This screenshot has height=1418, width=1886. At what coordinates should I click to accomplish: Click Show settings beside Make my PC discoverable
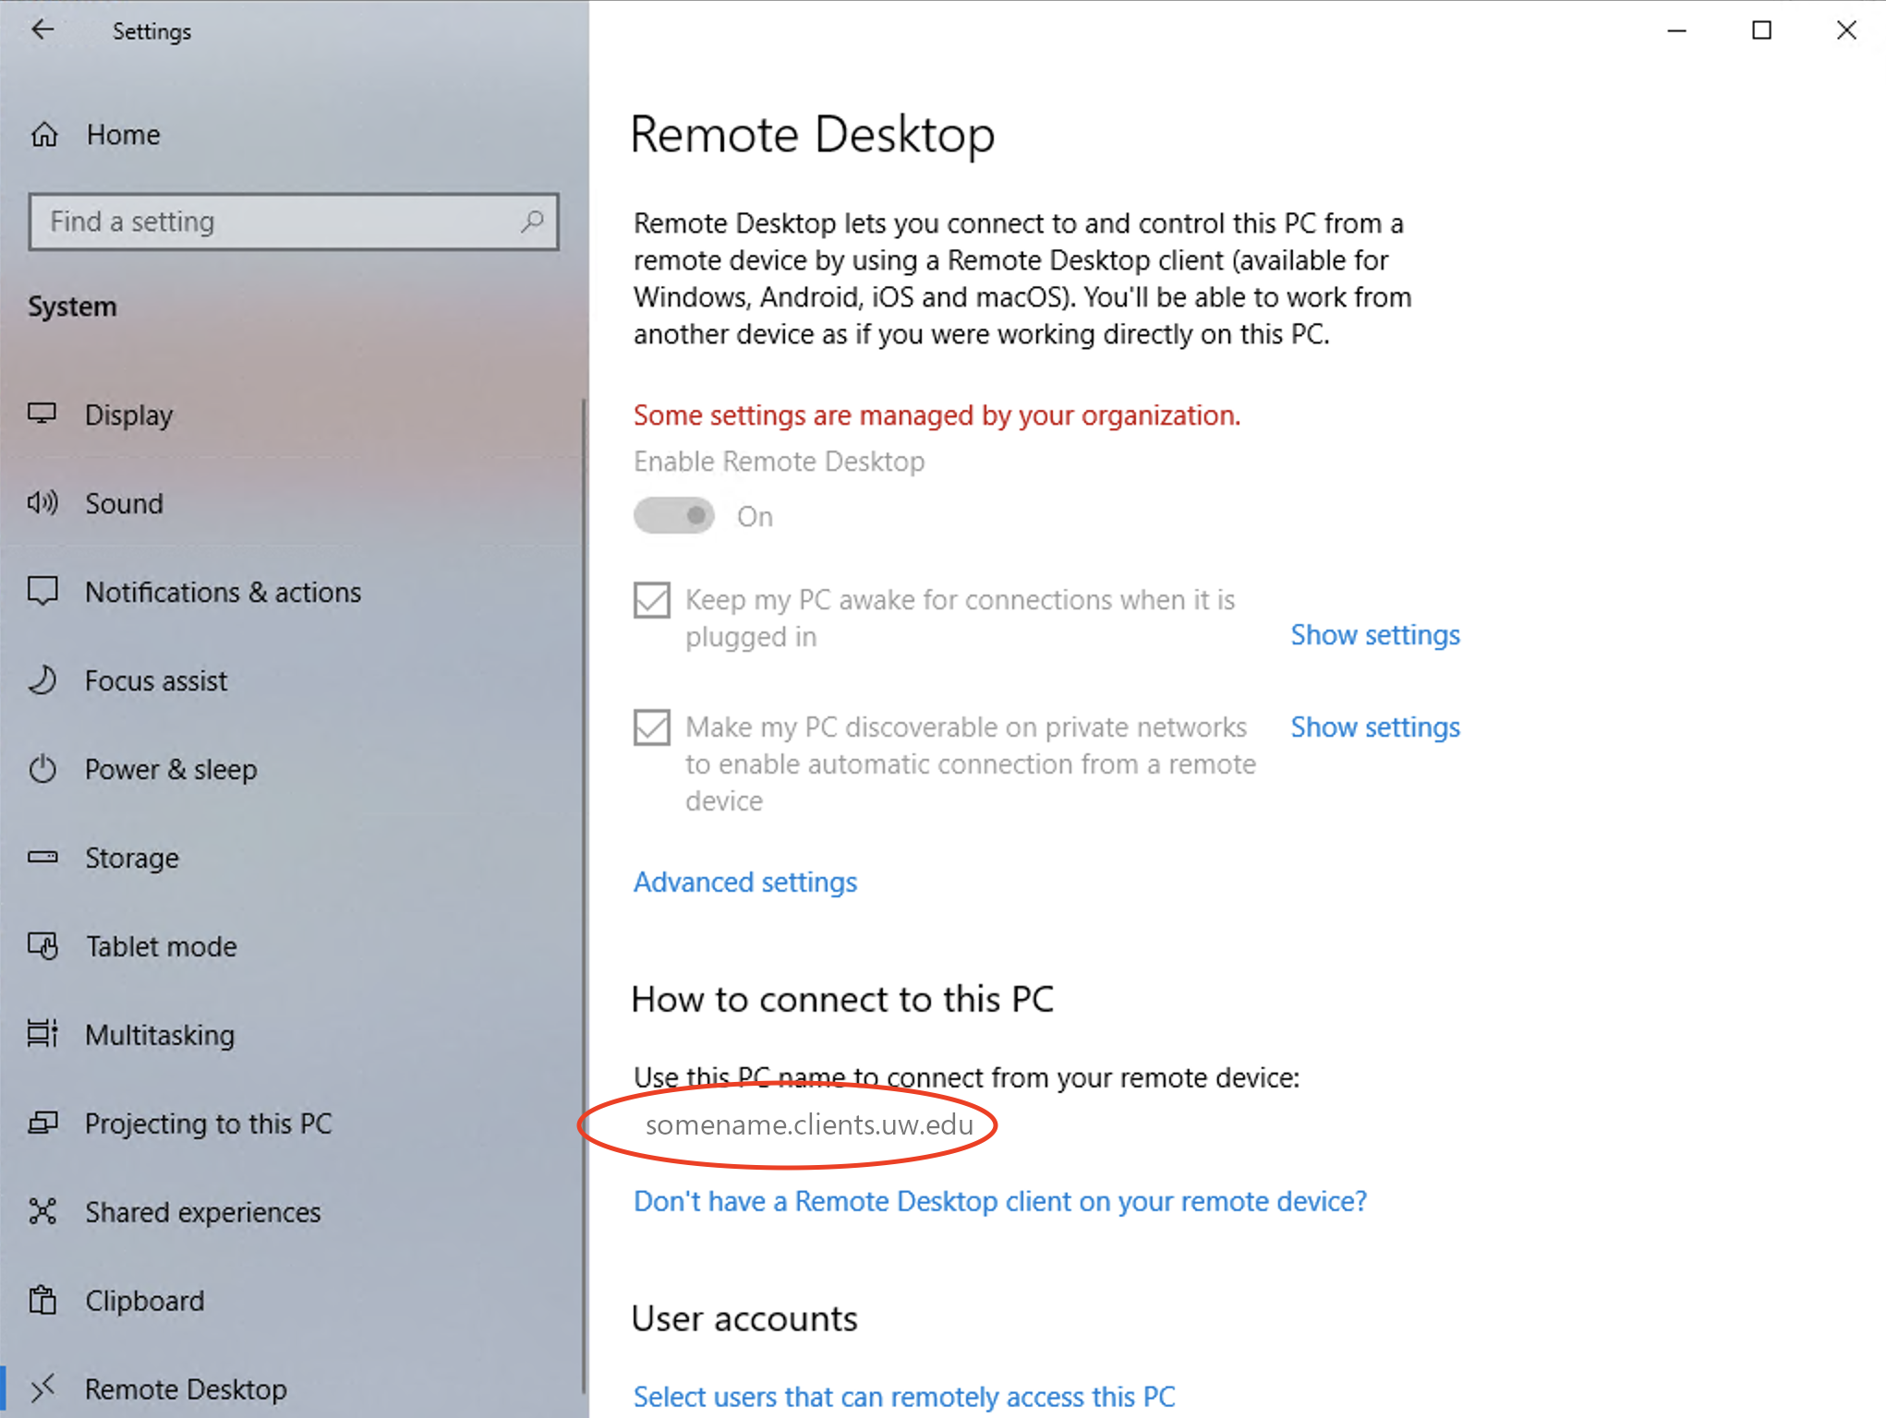1375,727
